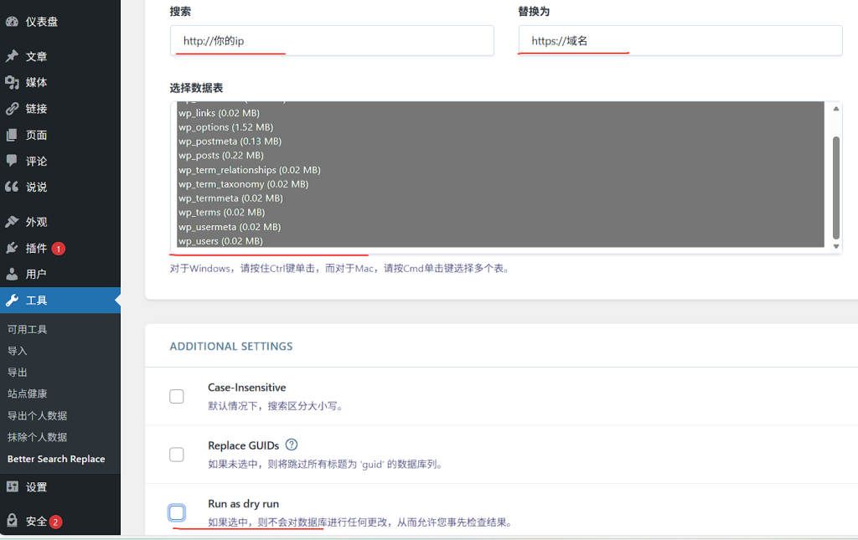Toggle the Replace GUIDs checkbox

click(177, 455)
